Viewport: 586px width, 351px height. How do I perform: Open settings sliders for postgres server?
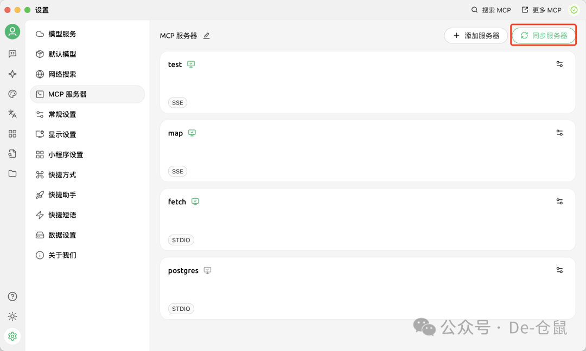pyautogui.click(x=559, y=270)
